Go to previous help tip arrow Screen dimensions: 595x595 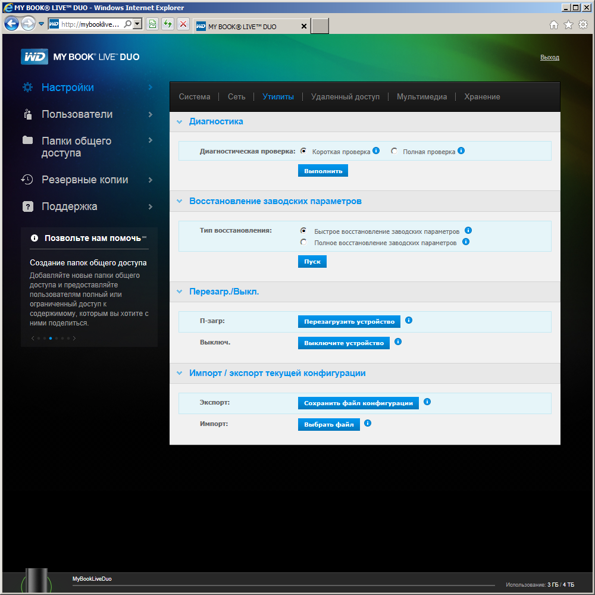click(x=33, y=338)
